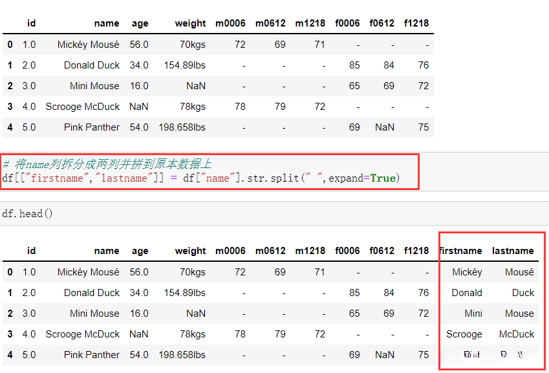Select the firstname column header
The image size is (549, 373).
[x=460, y=251]
